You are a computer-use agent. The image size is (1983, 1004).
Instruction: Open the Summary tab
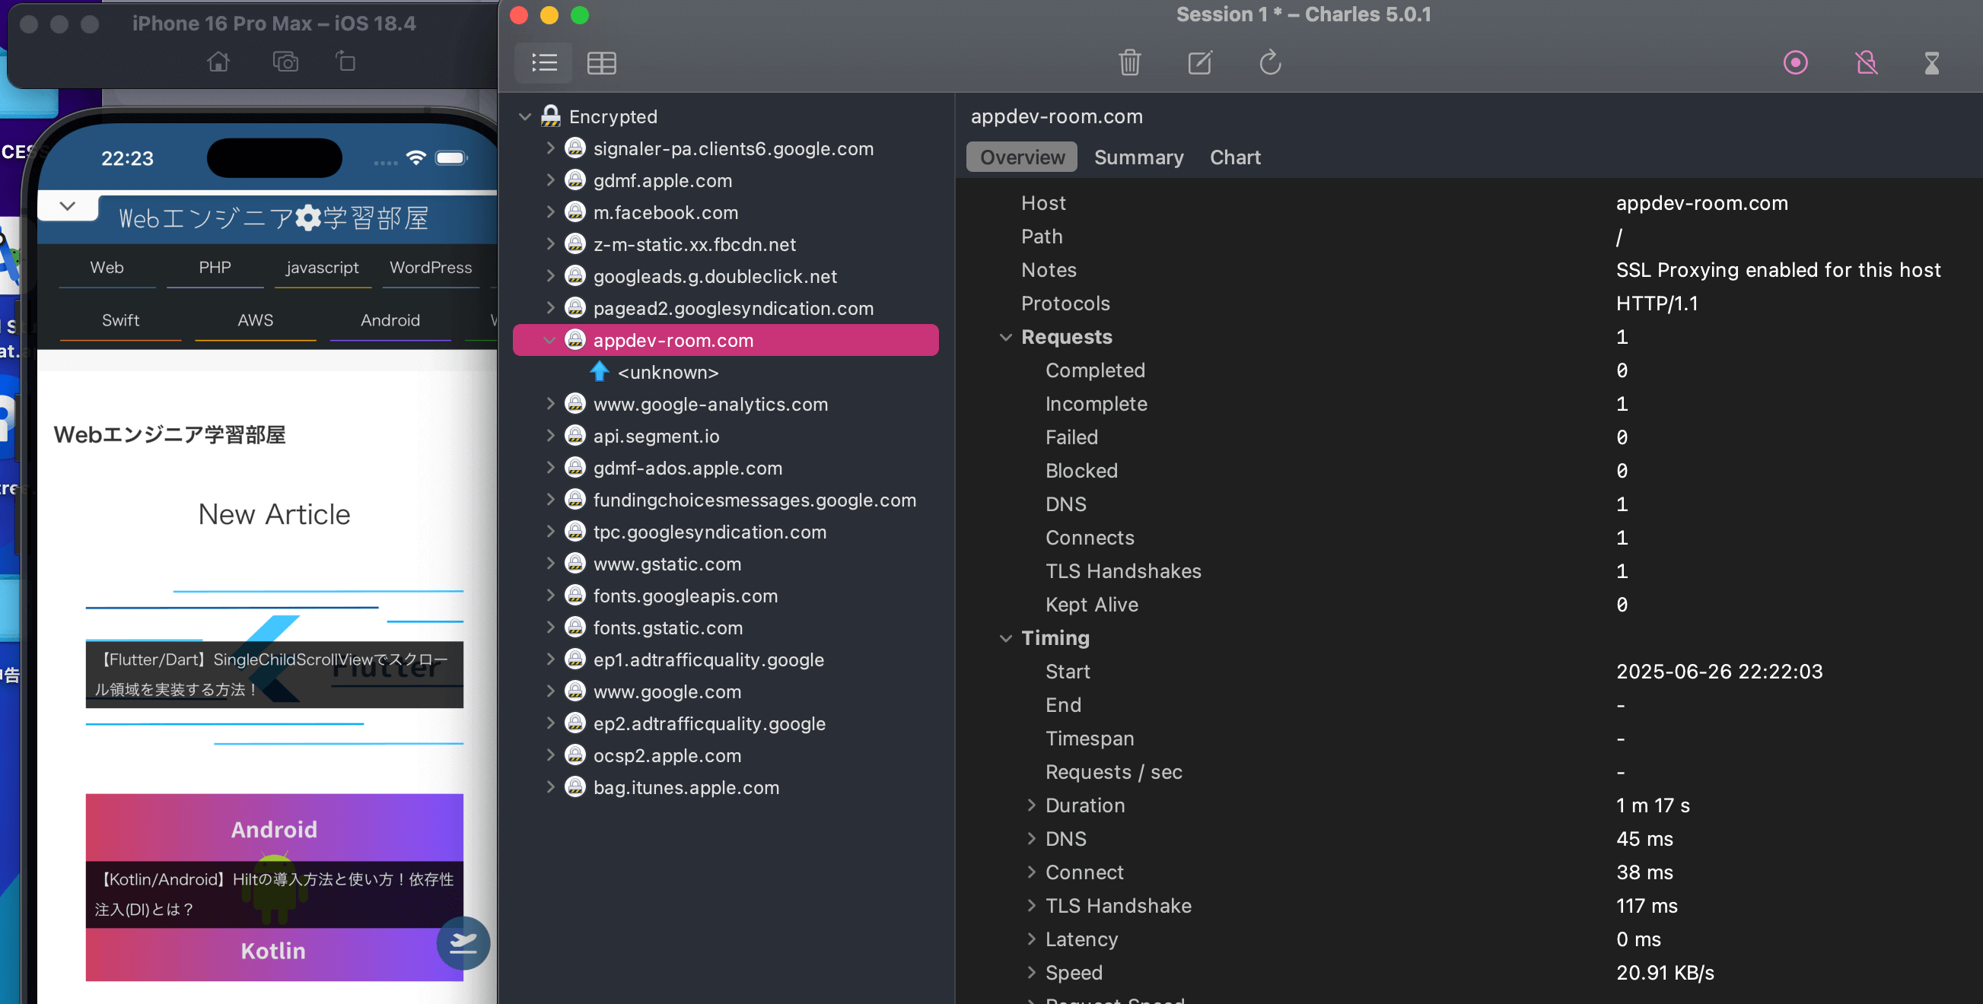pos(1138,157)
